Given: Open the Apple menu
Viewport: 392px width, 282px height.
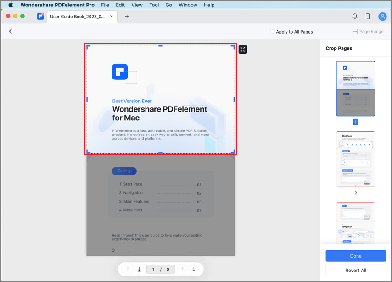Looking at the screenshot, I should tap(11, 5).
